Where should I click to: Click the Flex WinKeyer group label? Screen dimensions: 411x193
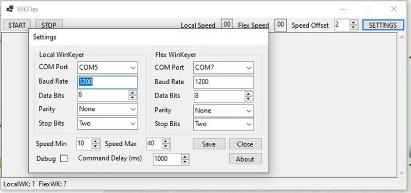coord(176,55)
